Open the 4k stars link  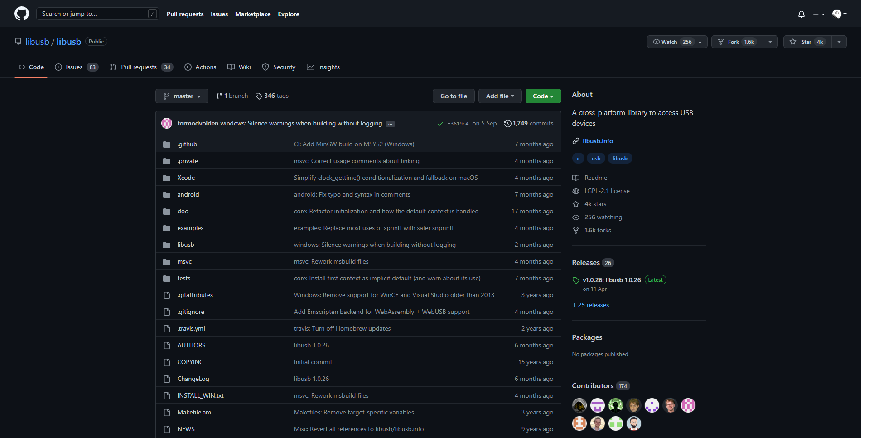[589, 204]
